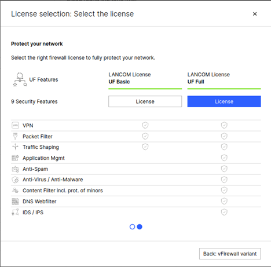271x267 pixels.
Task: Click the '9 Security Features' text
Action: [x=34, y=101]
